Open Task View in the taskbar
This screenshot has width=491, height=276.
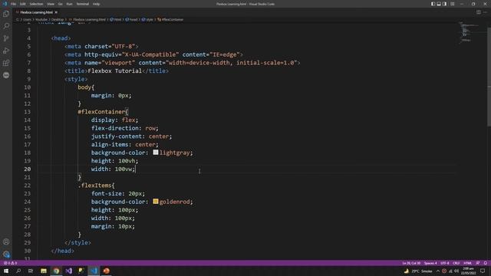point(31,271)
